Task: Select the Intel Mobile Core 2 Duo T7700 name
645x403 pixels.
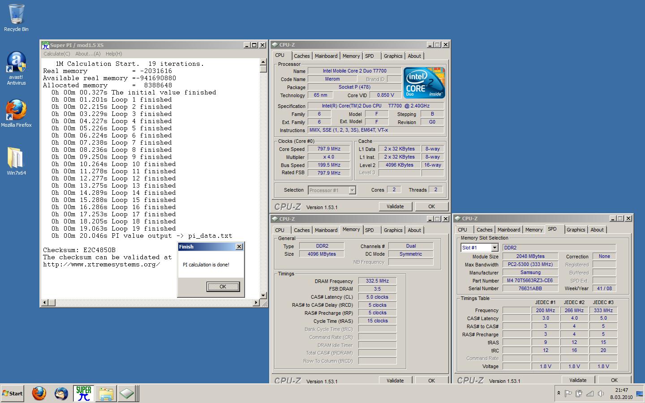Action: point(354,71)
